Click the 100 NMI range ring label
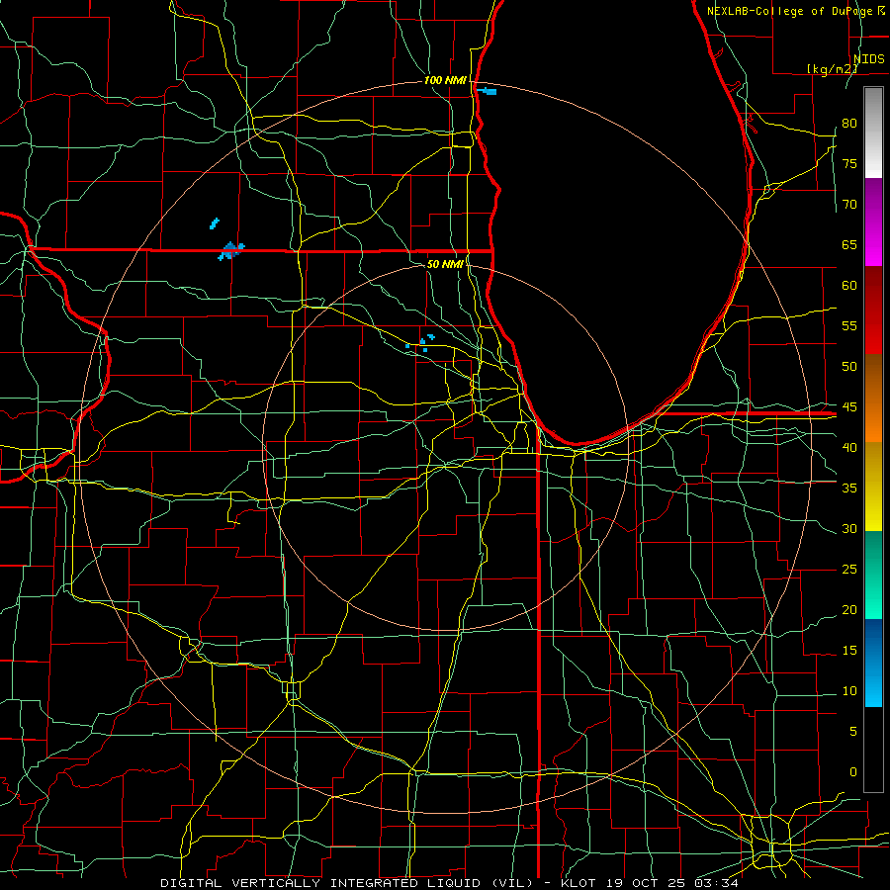The width and height of the screenshot is (890, 890). 445,81
